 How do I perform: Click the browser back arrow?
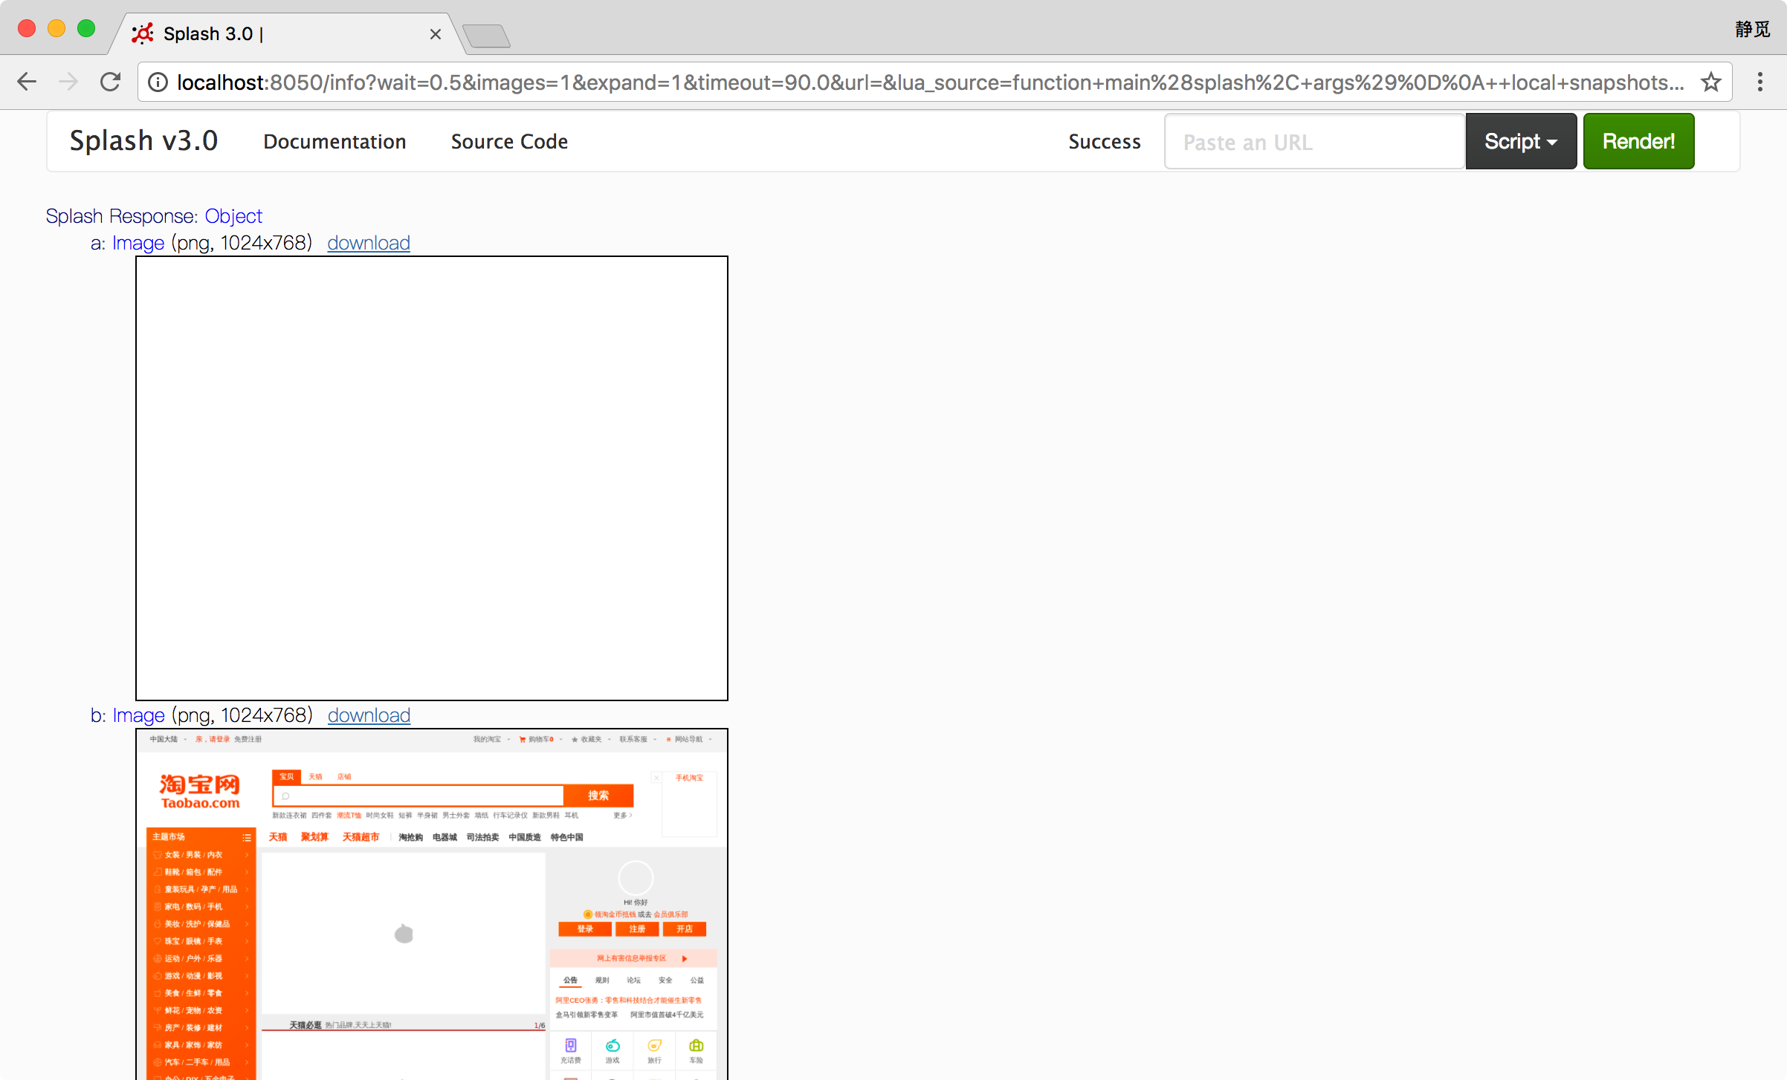tap(27, 82)
